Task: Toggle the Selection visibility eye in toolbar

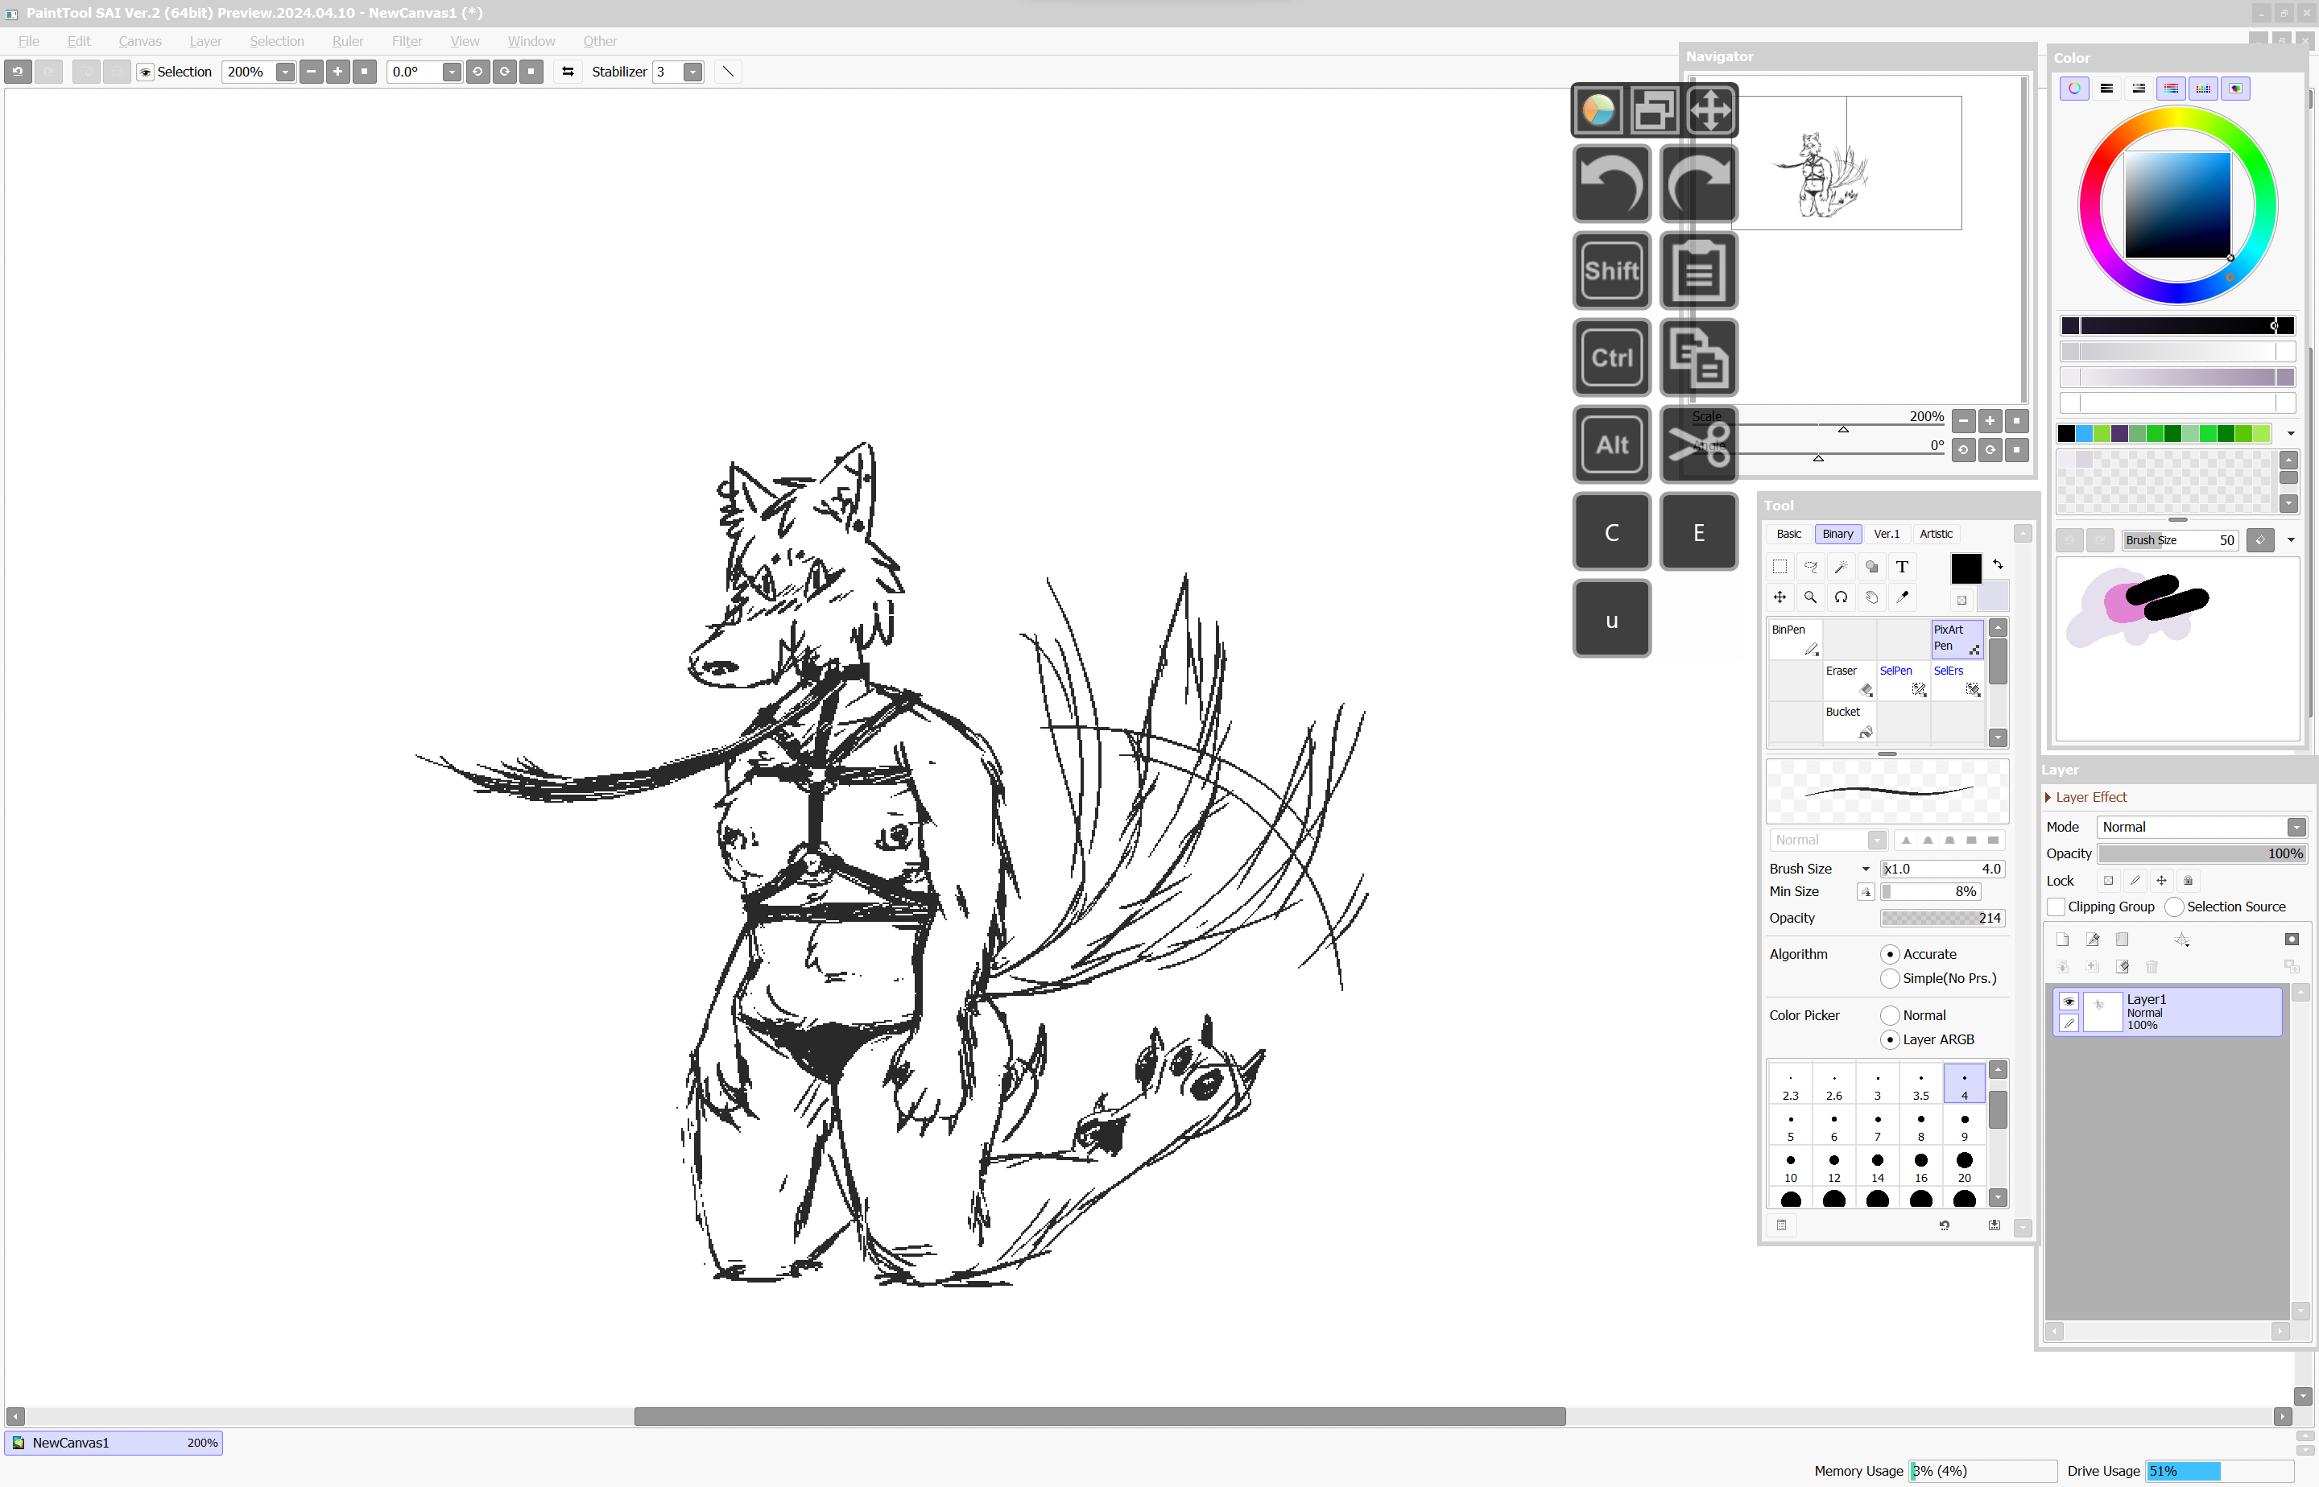Action: point(145,72)
